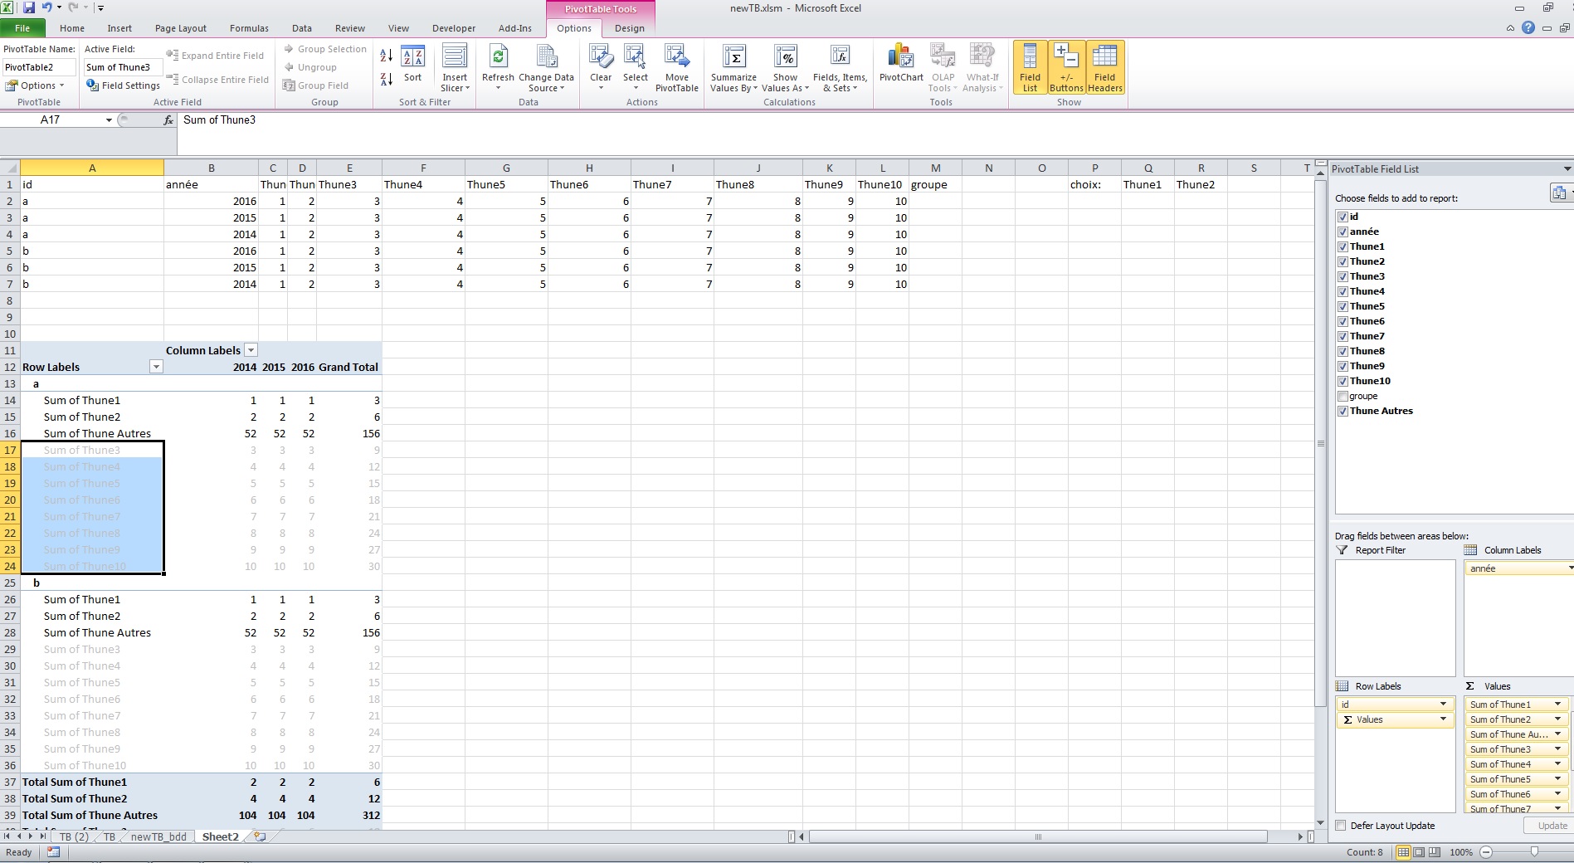Click the Field Settings button
1574x863 pixels.
tap(123, 85)
